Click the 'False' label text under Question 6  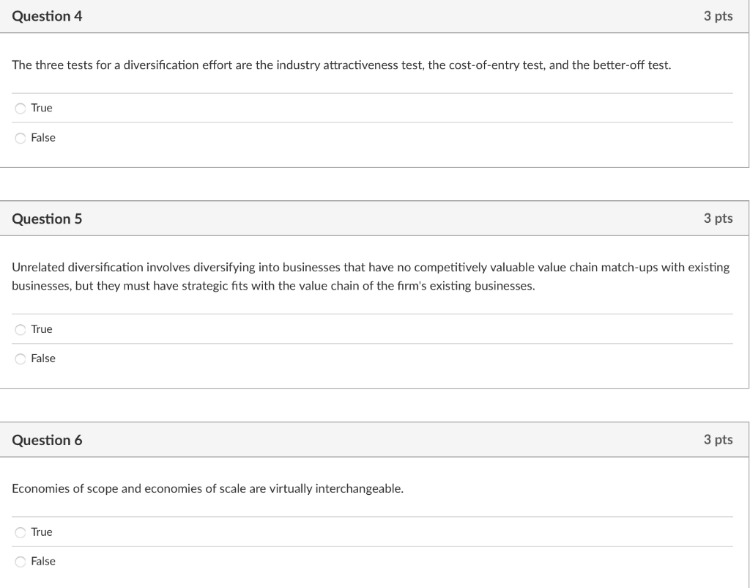[43, 562]
